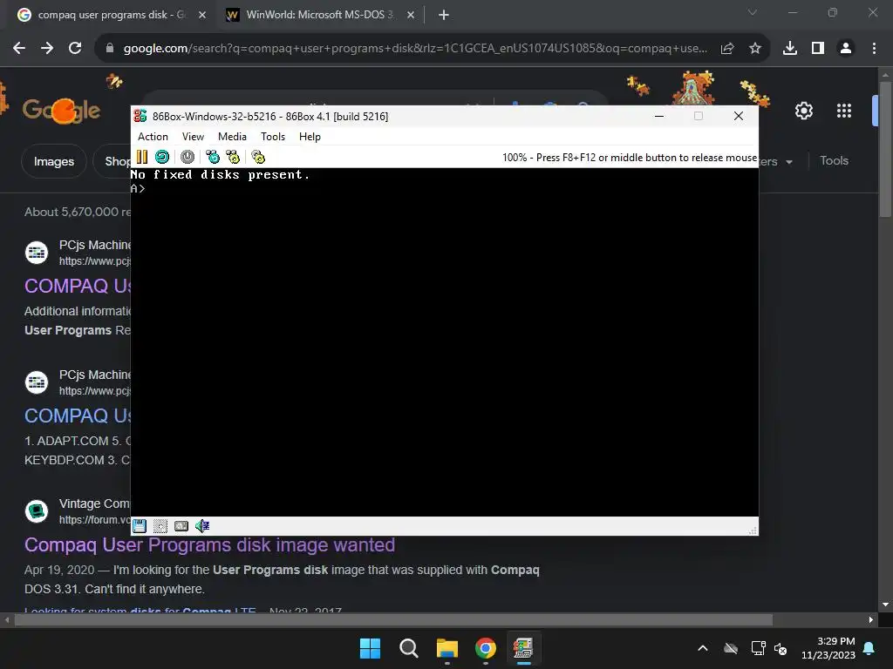Screen dimensions: 893x669
Task: Click second disk drive status icon in 86Box
Action: 160,526
